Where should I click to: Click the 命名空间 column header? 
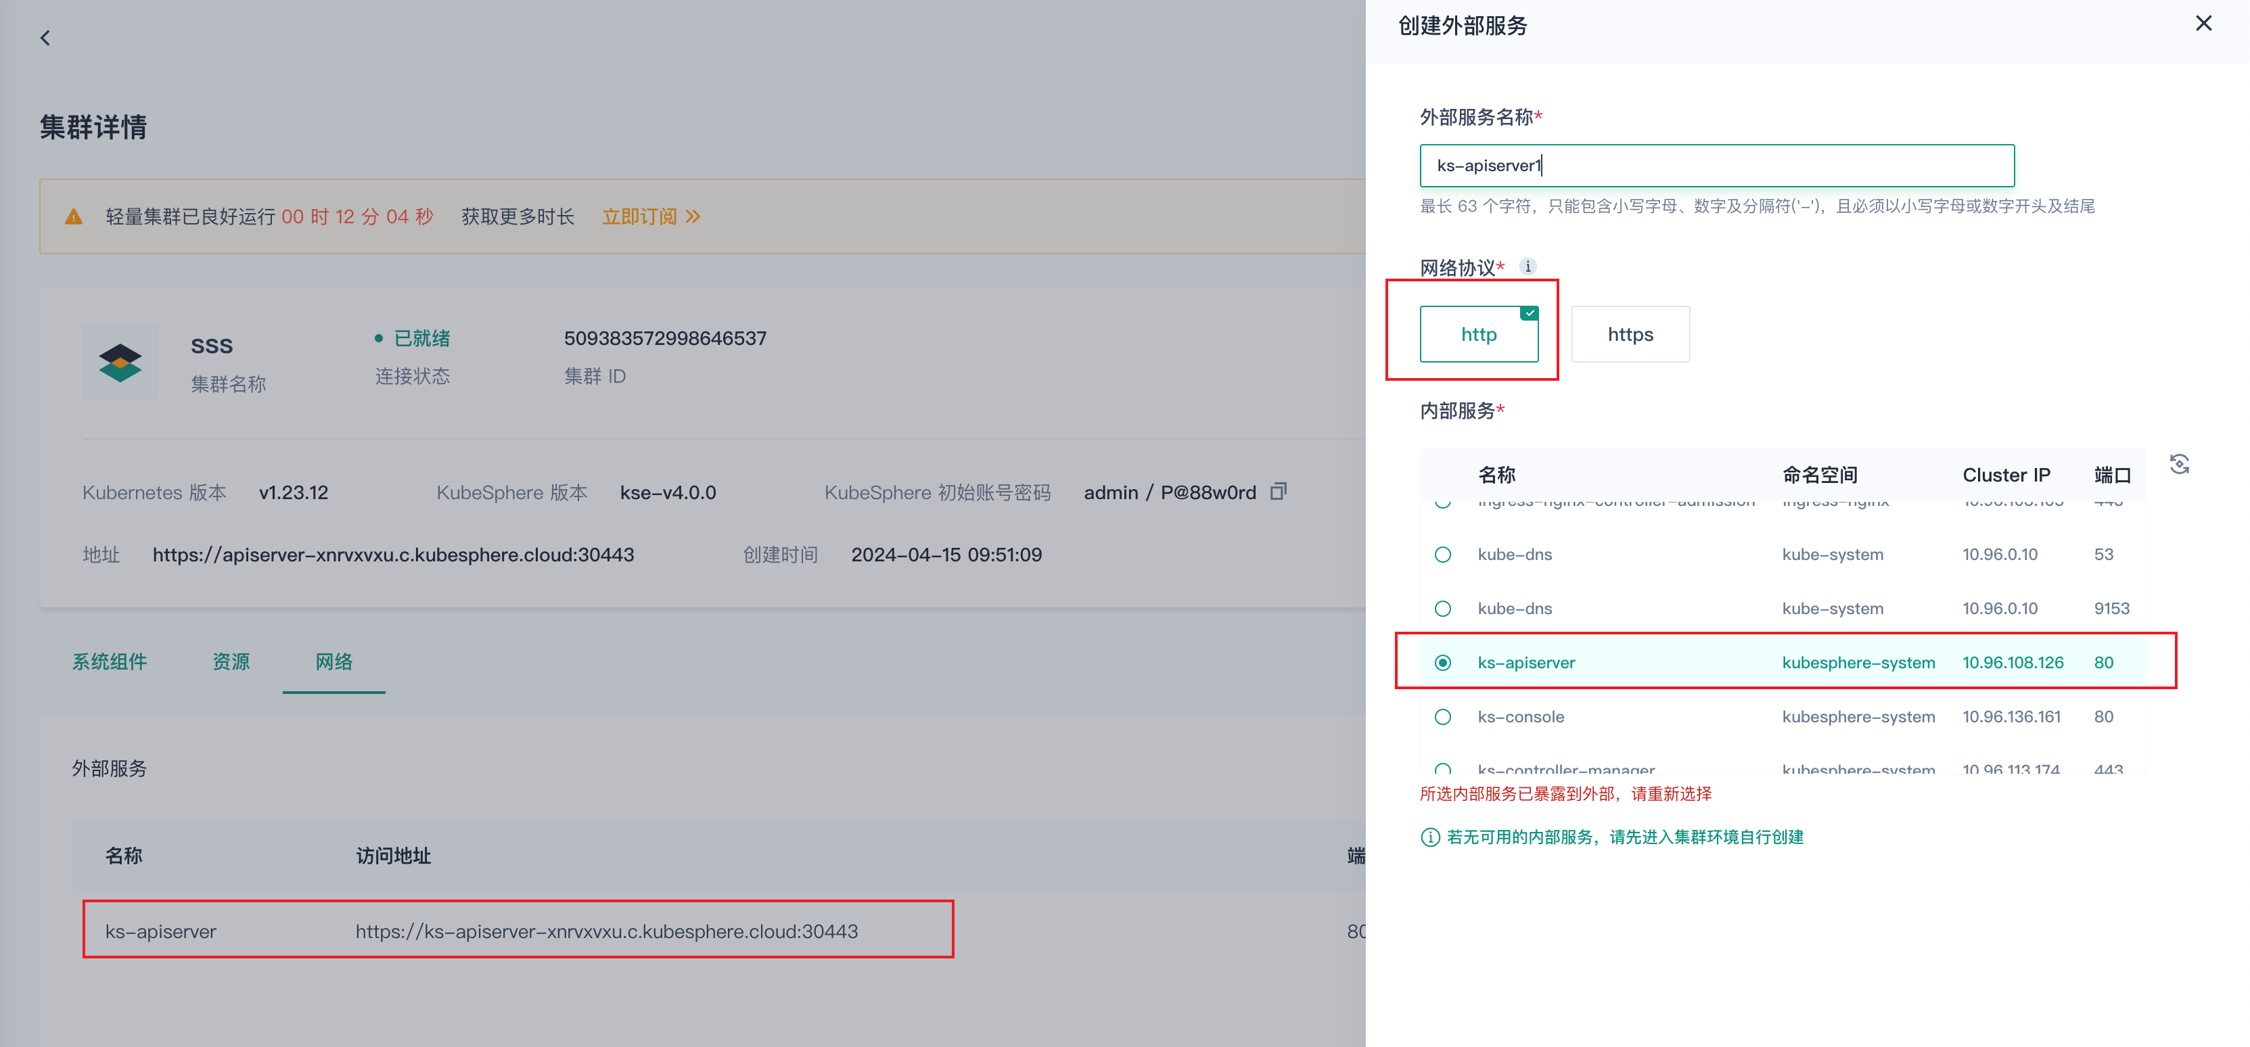[x=1819, y=475]
